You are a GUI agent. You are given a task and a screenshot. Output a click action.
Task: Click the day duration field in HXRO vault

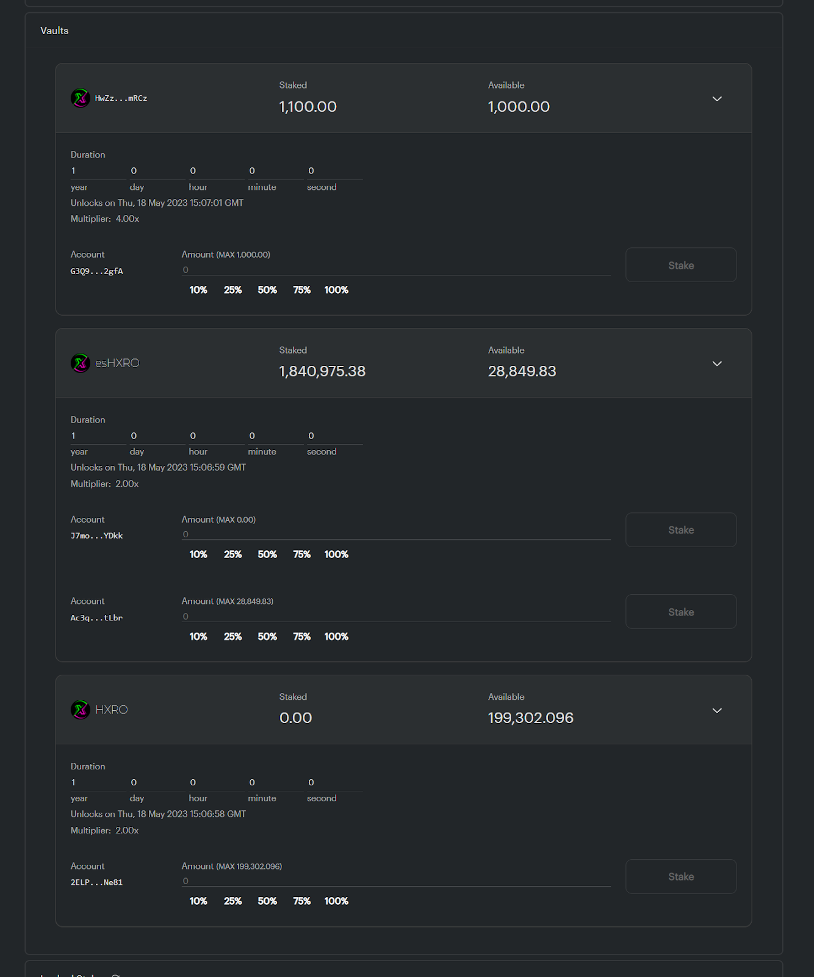[x=157, y=783]
